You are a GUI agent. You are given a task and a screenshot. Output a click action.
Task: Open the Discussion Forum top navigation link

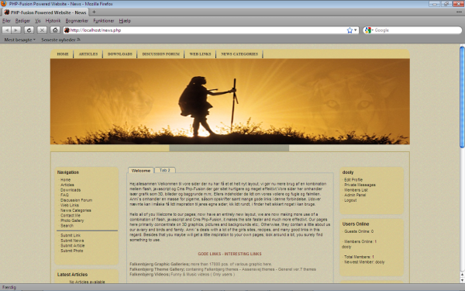[x=160, y=54]
